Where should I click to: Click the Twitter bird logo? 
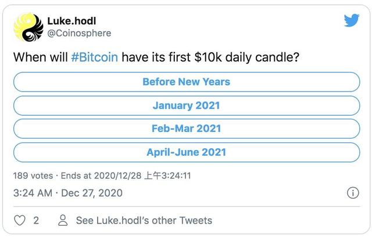351,21
